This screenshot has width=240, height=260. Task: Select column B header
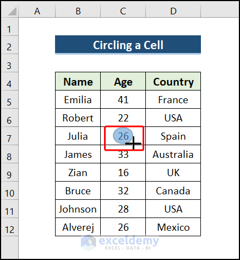(x=78, y=11)
